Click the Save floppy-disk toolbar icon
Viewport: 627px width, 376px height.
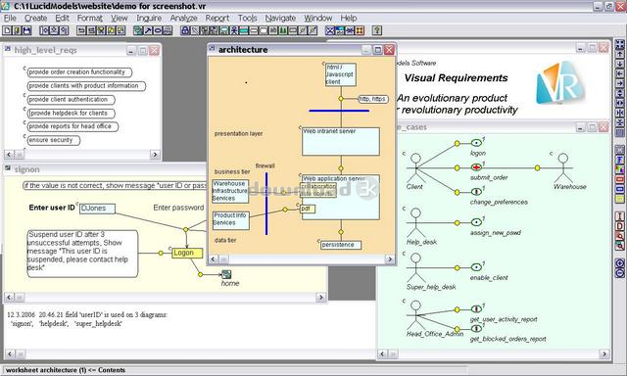[x=26, y=30]
